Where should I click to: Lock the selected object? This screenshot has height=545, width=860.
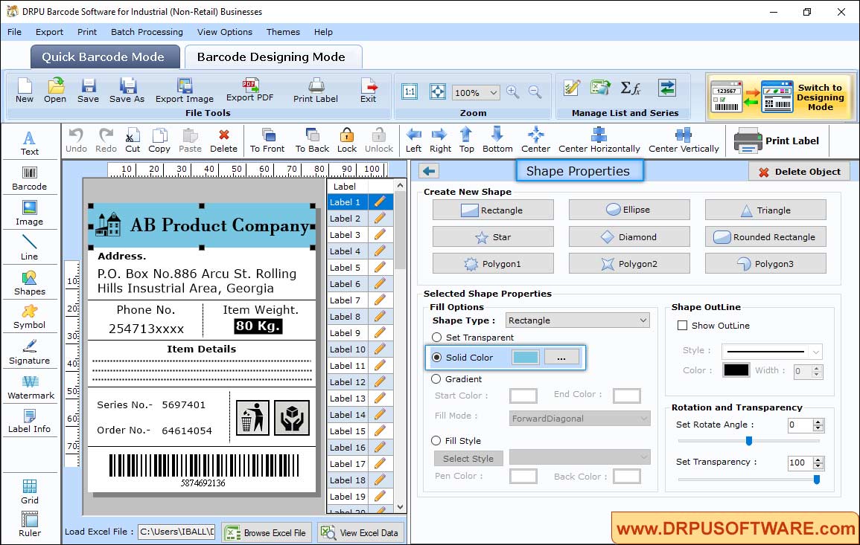[x=347, y=141]
